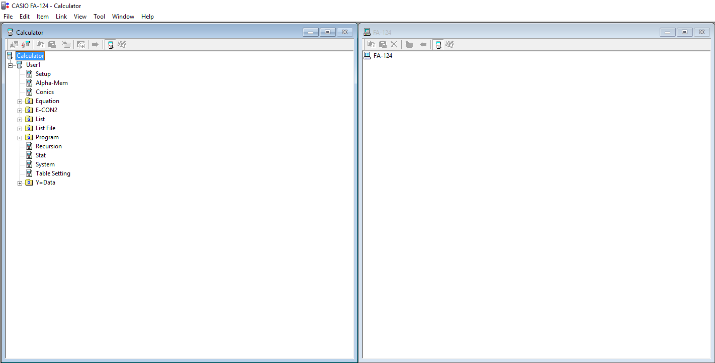Image resolution: width=715 pixels, height=363 pixels.
Task: Click computer icon beside FA-124 tree root
Action: [367, 55]
